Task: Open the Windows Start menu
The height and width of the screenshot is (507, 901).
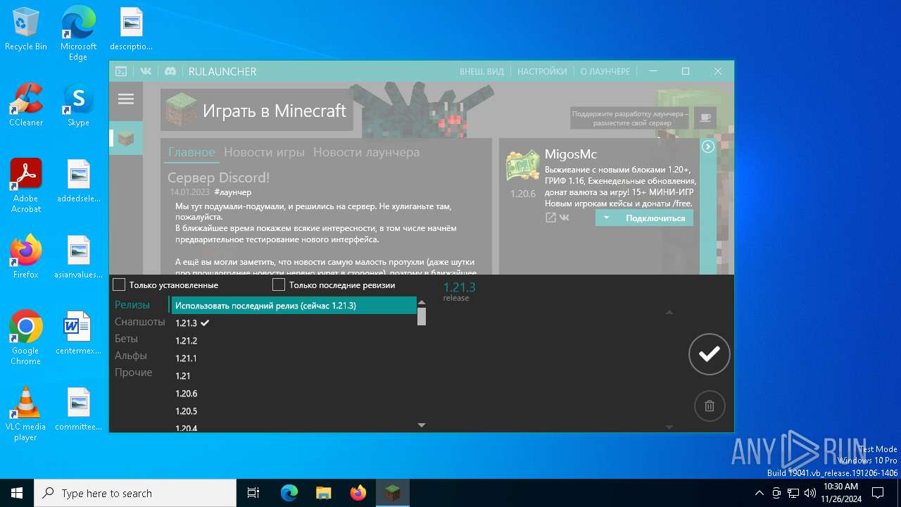Action: (17, 493)
